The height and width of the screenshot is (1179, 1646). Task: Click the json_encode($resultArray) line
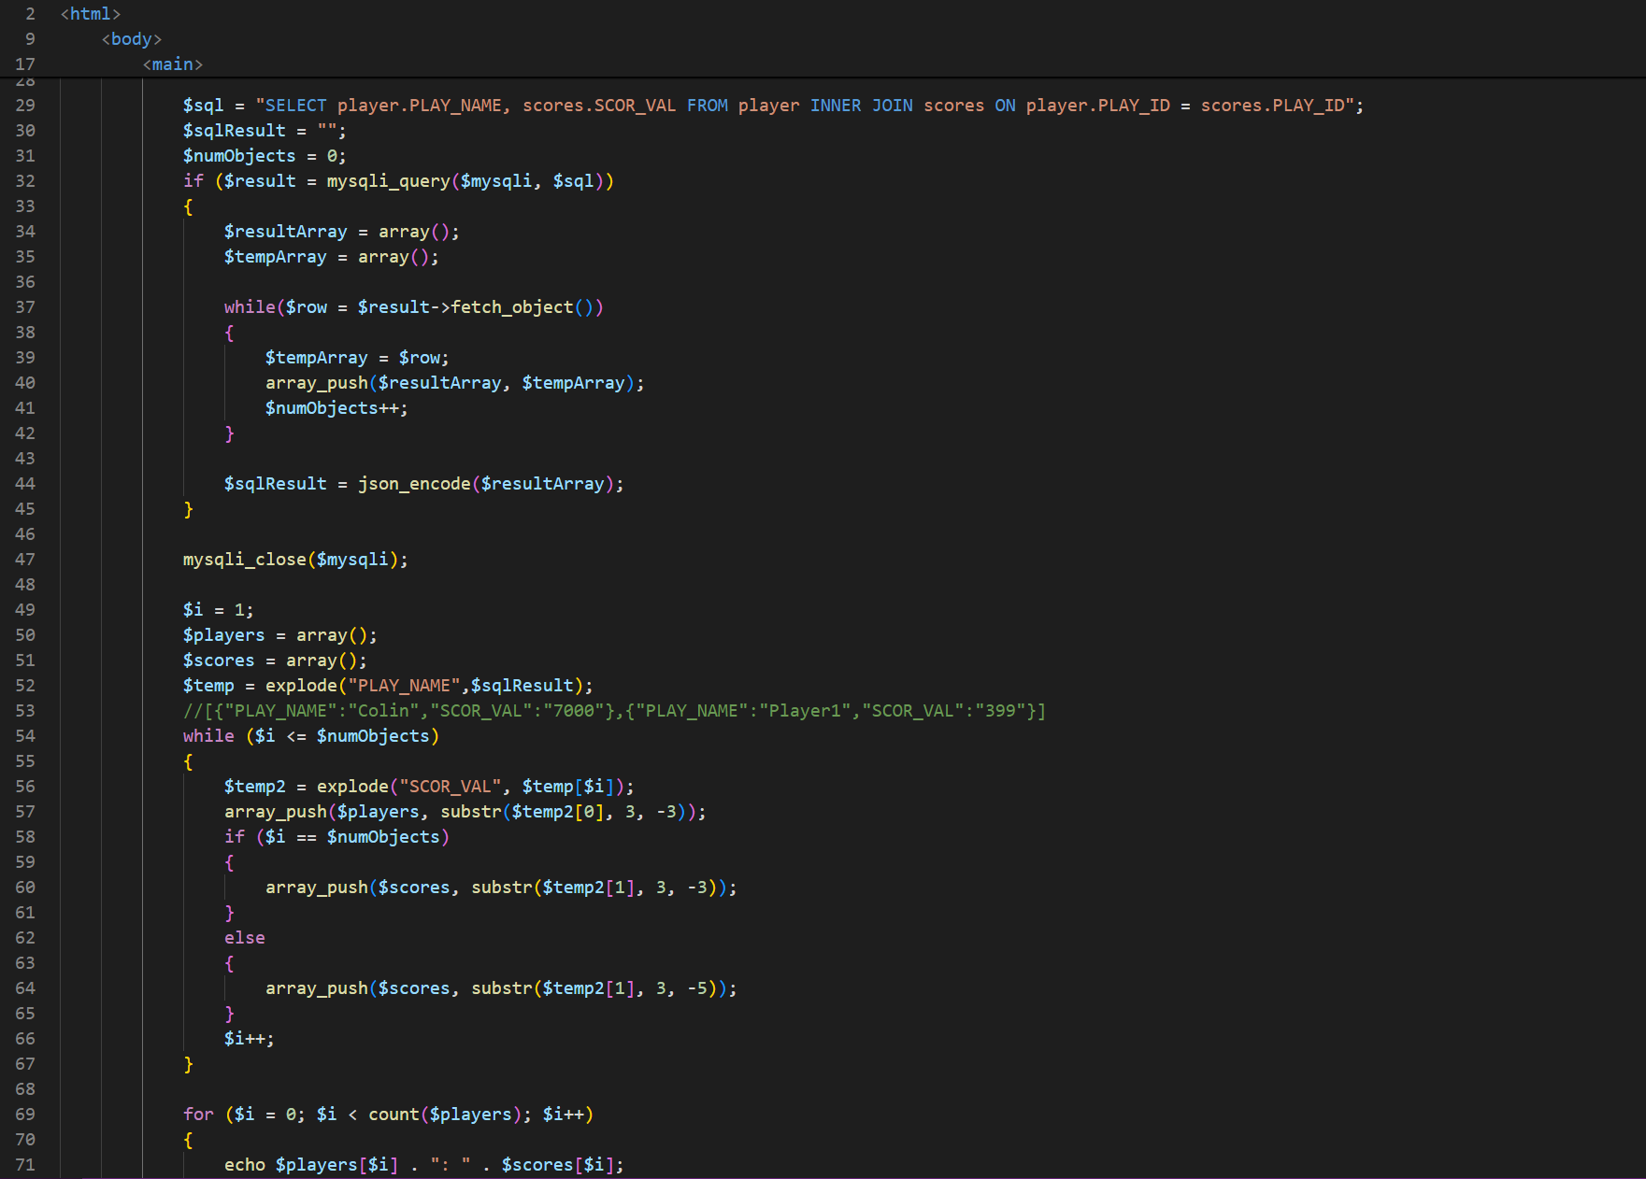click(x=423, y=484)
